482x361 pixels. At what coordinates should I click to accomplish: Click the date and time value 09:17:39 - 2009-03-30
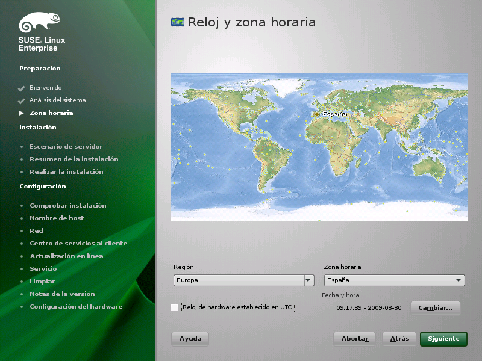coord(369,308)
